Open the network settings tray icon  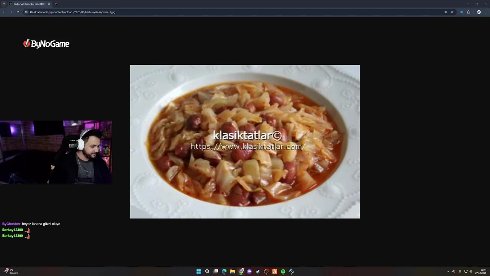pos(466,271)
